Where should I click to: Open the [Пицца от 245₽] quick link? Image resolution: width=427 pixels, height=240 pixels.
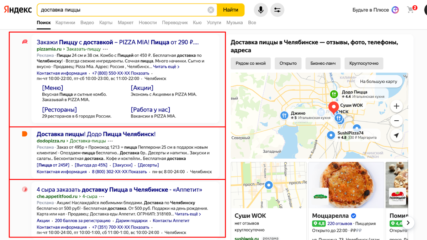(53, 165)
